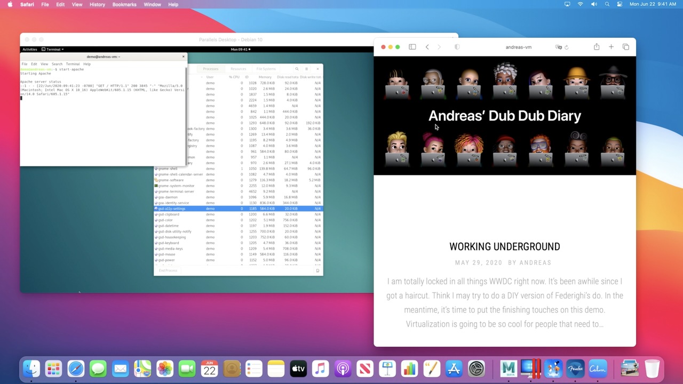Open the Apple menu

coord(10,4)
